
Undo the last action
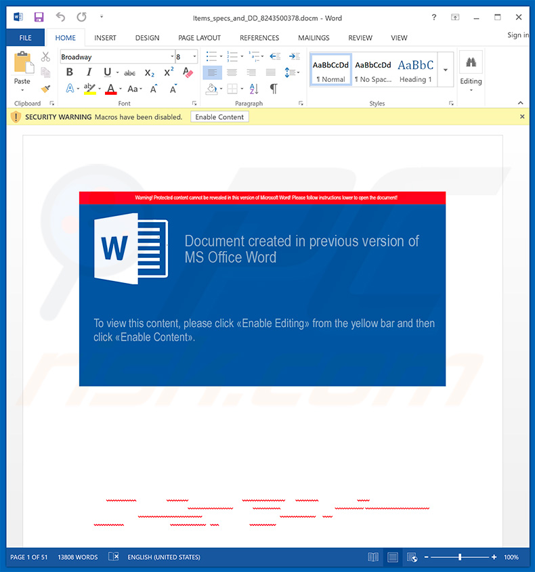click(x=60, y=17)
